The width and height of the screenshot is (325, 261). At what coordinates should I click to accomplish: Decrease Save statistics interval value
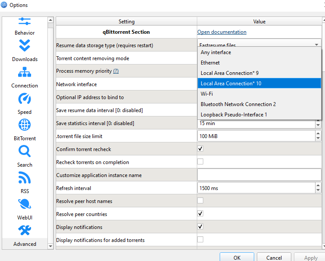tap(318, 125)
